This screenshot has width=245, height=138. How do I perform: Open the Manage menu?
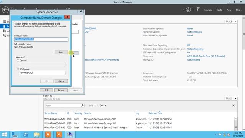(x=208, y=10)
